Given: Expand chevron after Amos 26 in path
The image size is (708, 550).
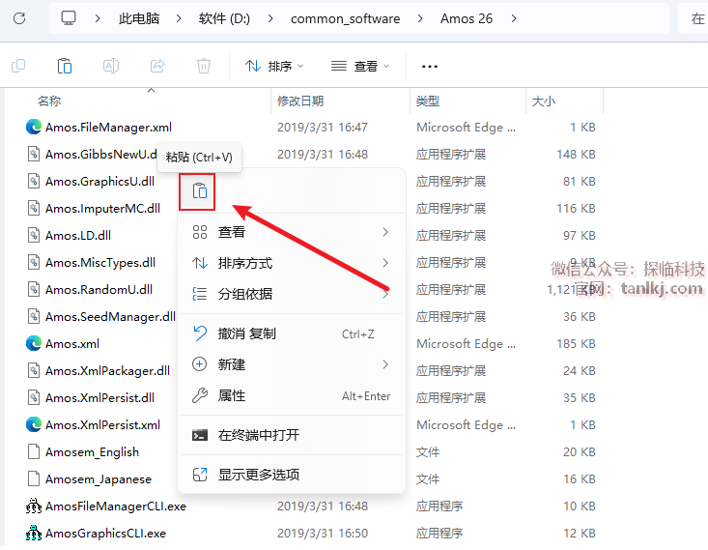Looking at the screenshot, I should [514, 18].
